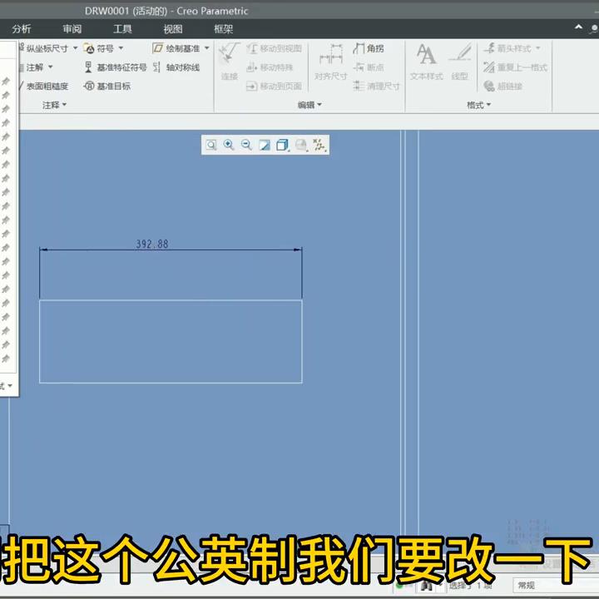Image resolution: width=599 pixels, height=599 pixels.
Task: Click Cleanup Dimensions (清理尺寸)
Action: (377, 86)
